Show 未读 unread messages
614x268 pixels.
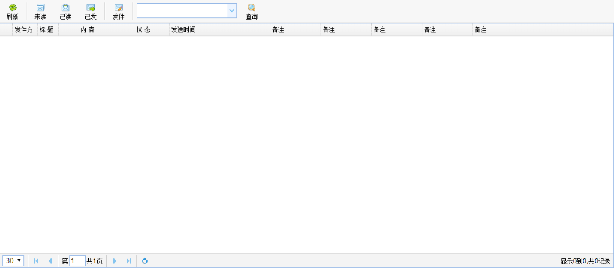coord(40,12)
